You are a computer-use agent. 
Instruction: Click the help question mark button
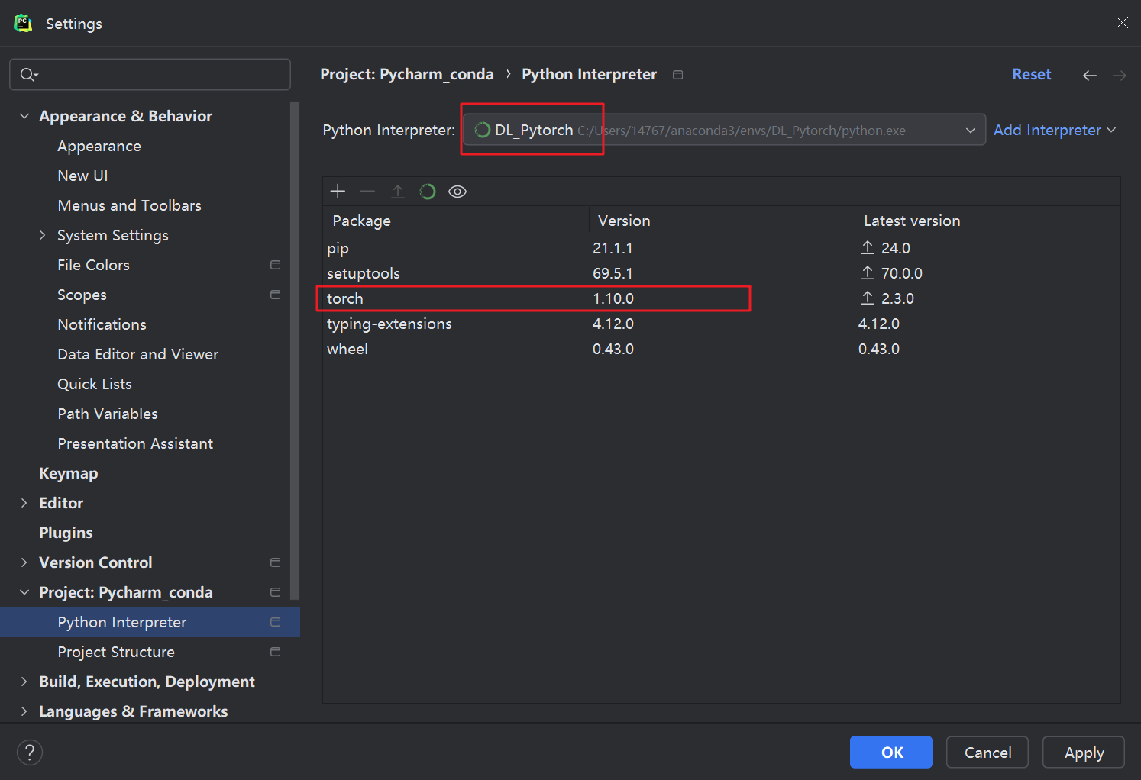click(x=30, y=753)
